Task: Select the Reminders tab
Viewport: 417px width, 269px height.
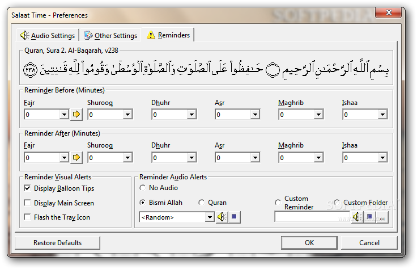Action: pos(168,35)
